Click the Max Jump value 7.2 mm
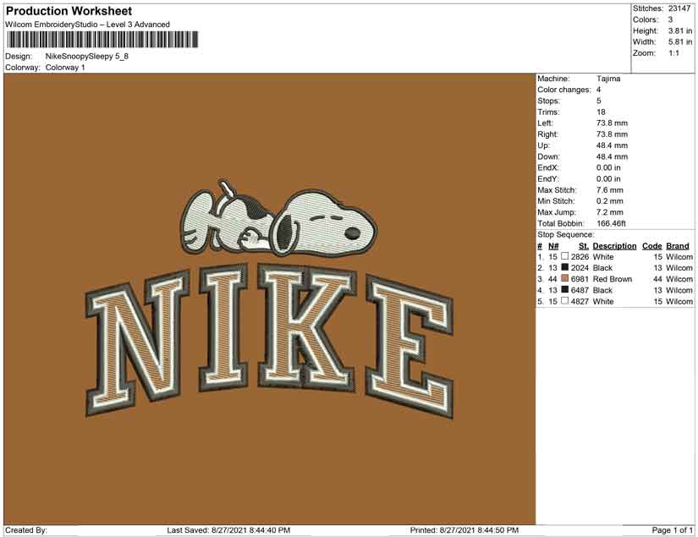The image size is (698, 537). point(610,212)
